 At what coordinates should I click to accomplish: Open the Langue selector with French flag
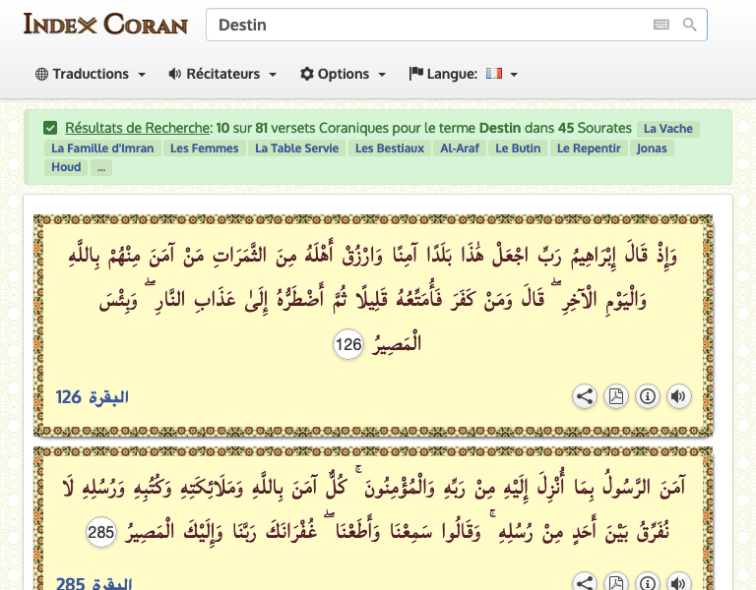(x=464, y=74)
